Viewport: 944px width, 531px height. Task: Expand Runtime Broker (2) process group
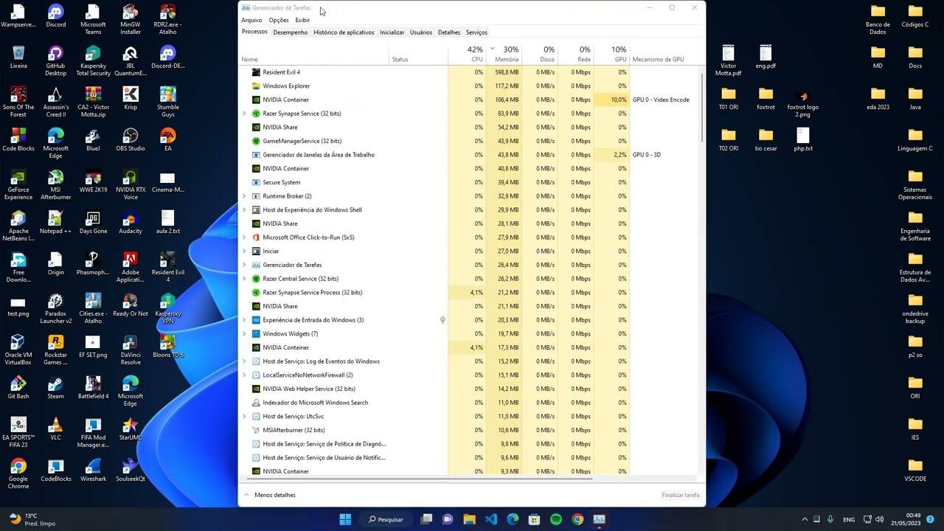tap(244, 196)
